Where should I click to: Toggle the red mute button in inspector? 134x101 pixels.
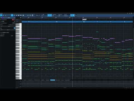coord(13,20)
